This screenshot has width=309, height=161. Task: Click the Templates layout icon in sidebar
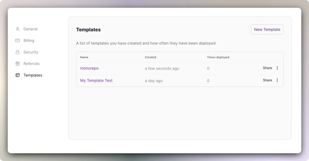pyautogui.click(x=18, y=75)
